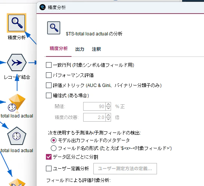Select モデル出力フィールドのメタデータ radio button
This screenshot has height=186, width=204.
53,140
